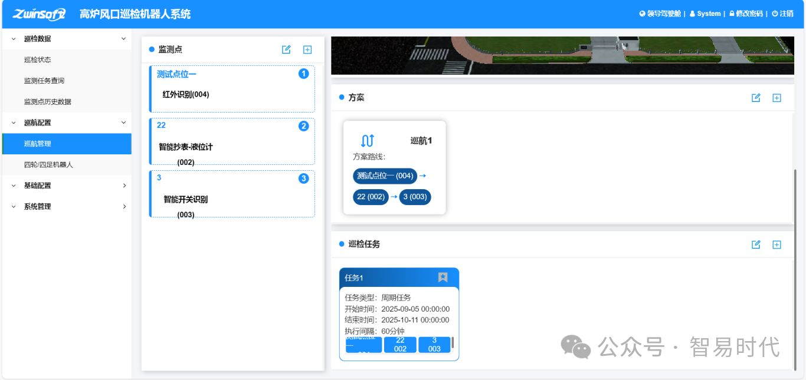Screen dimensions: 806x380
Task: Click the route arrows icon on 巡航1 card
Action: point(368,141)
